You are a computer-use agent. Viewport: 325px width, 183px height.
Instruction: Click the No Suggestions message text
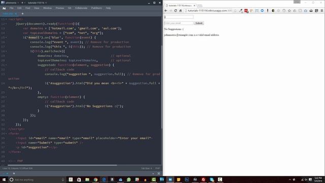[x=174, y=29]
